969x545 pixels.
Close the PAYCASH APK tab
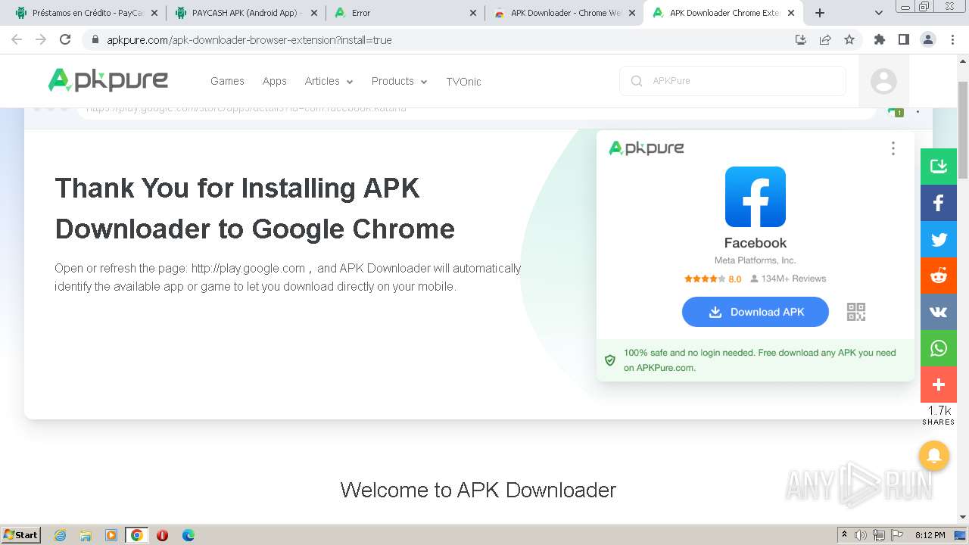314,13
